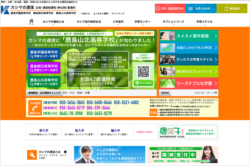The width and height of the screenshot is (250, 166).
Task: Click the orange FAX icon
Action: [154, 112]
